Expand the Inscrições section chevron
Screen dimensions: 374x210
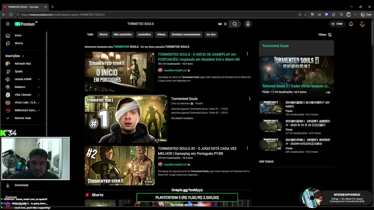[x=23, y=56]
